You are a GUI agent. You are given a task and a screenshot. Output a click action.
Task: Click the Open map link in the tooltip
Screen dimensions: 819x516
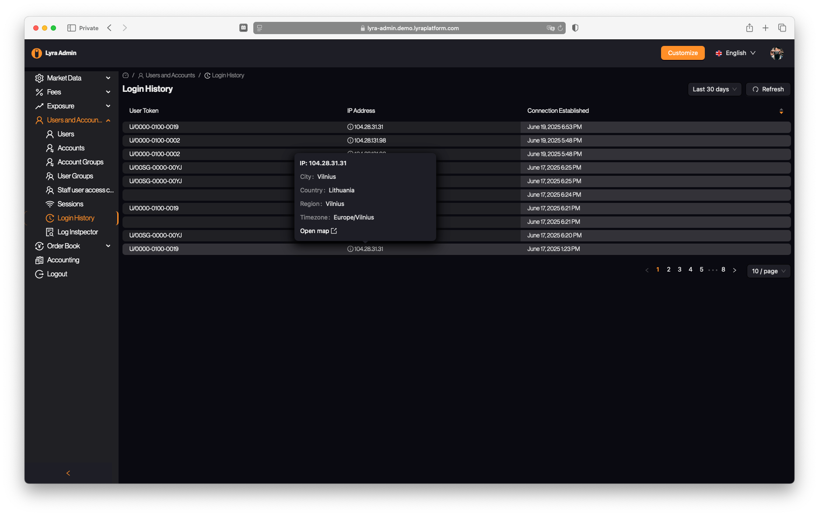tap(318, 231)
